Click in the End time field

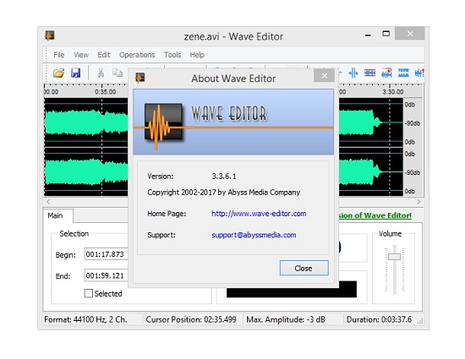tap(107, 275)
